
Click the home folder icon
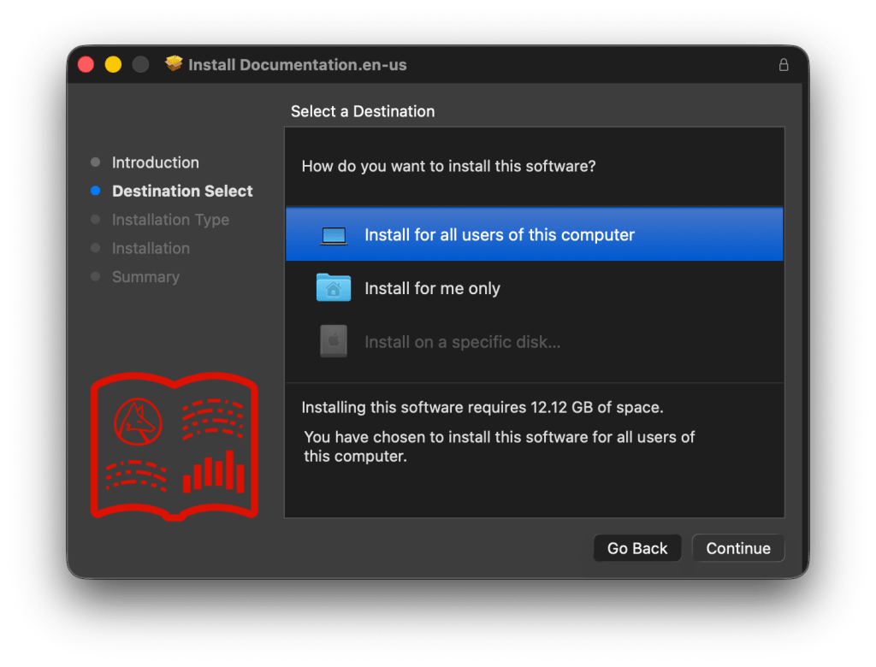coord(333,288)
